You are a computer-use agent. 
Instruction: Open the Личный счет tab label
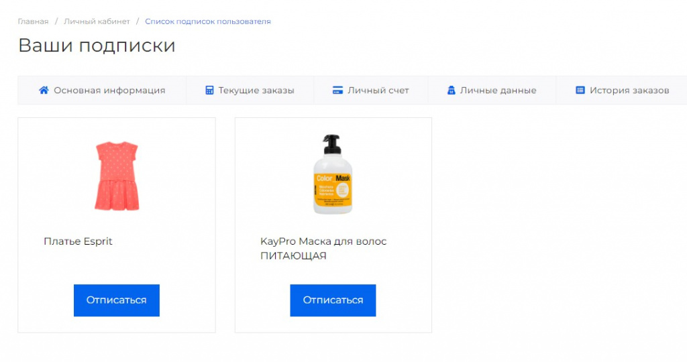pos(378,90)
